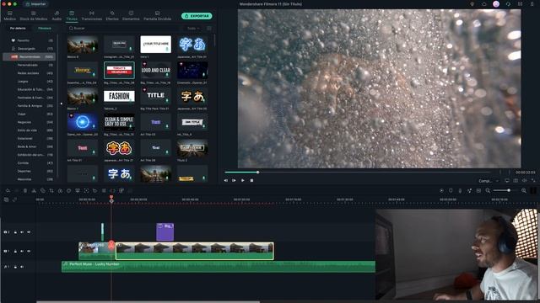
Task: Step back one frame in preview
Action: (226, 180)
